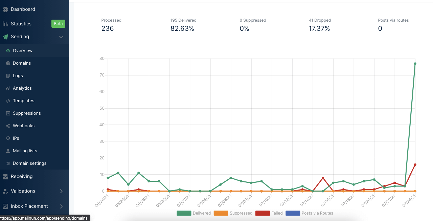
Task: Expand the Inbox Placement submenu arrow
Action: 61,206
